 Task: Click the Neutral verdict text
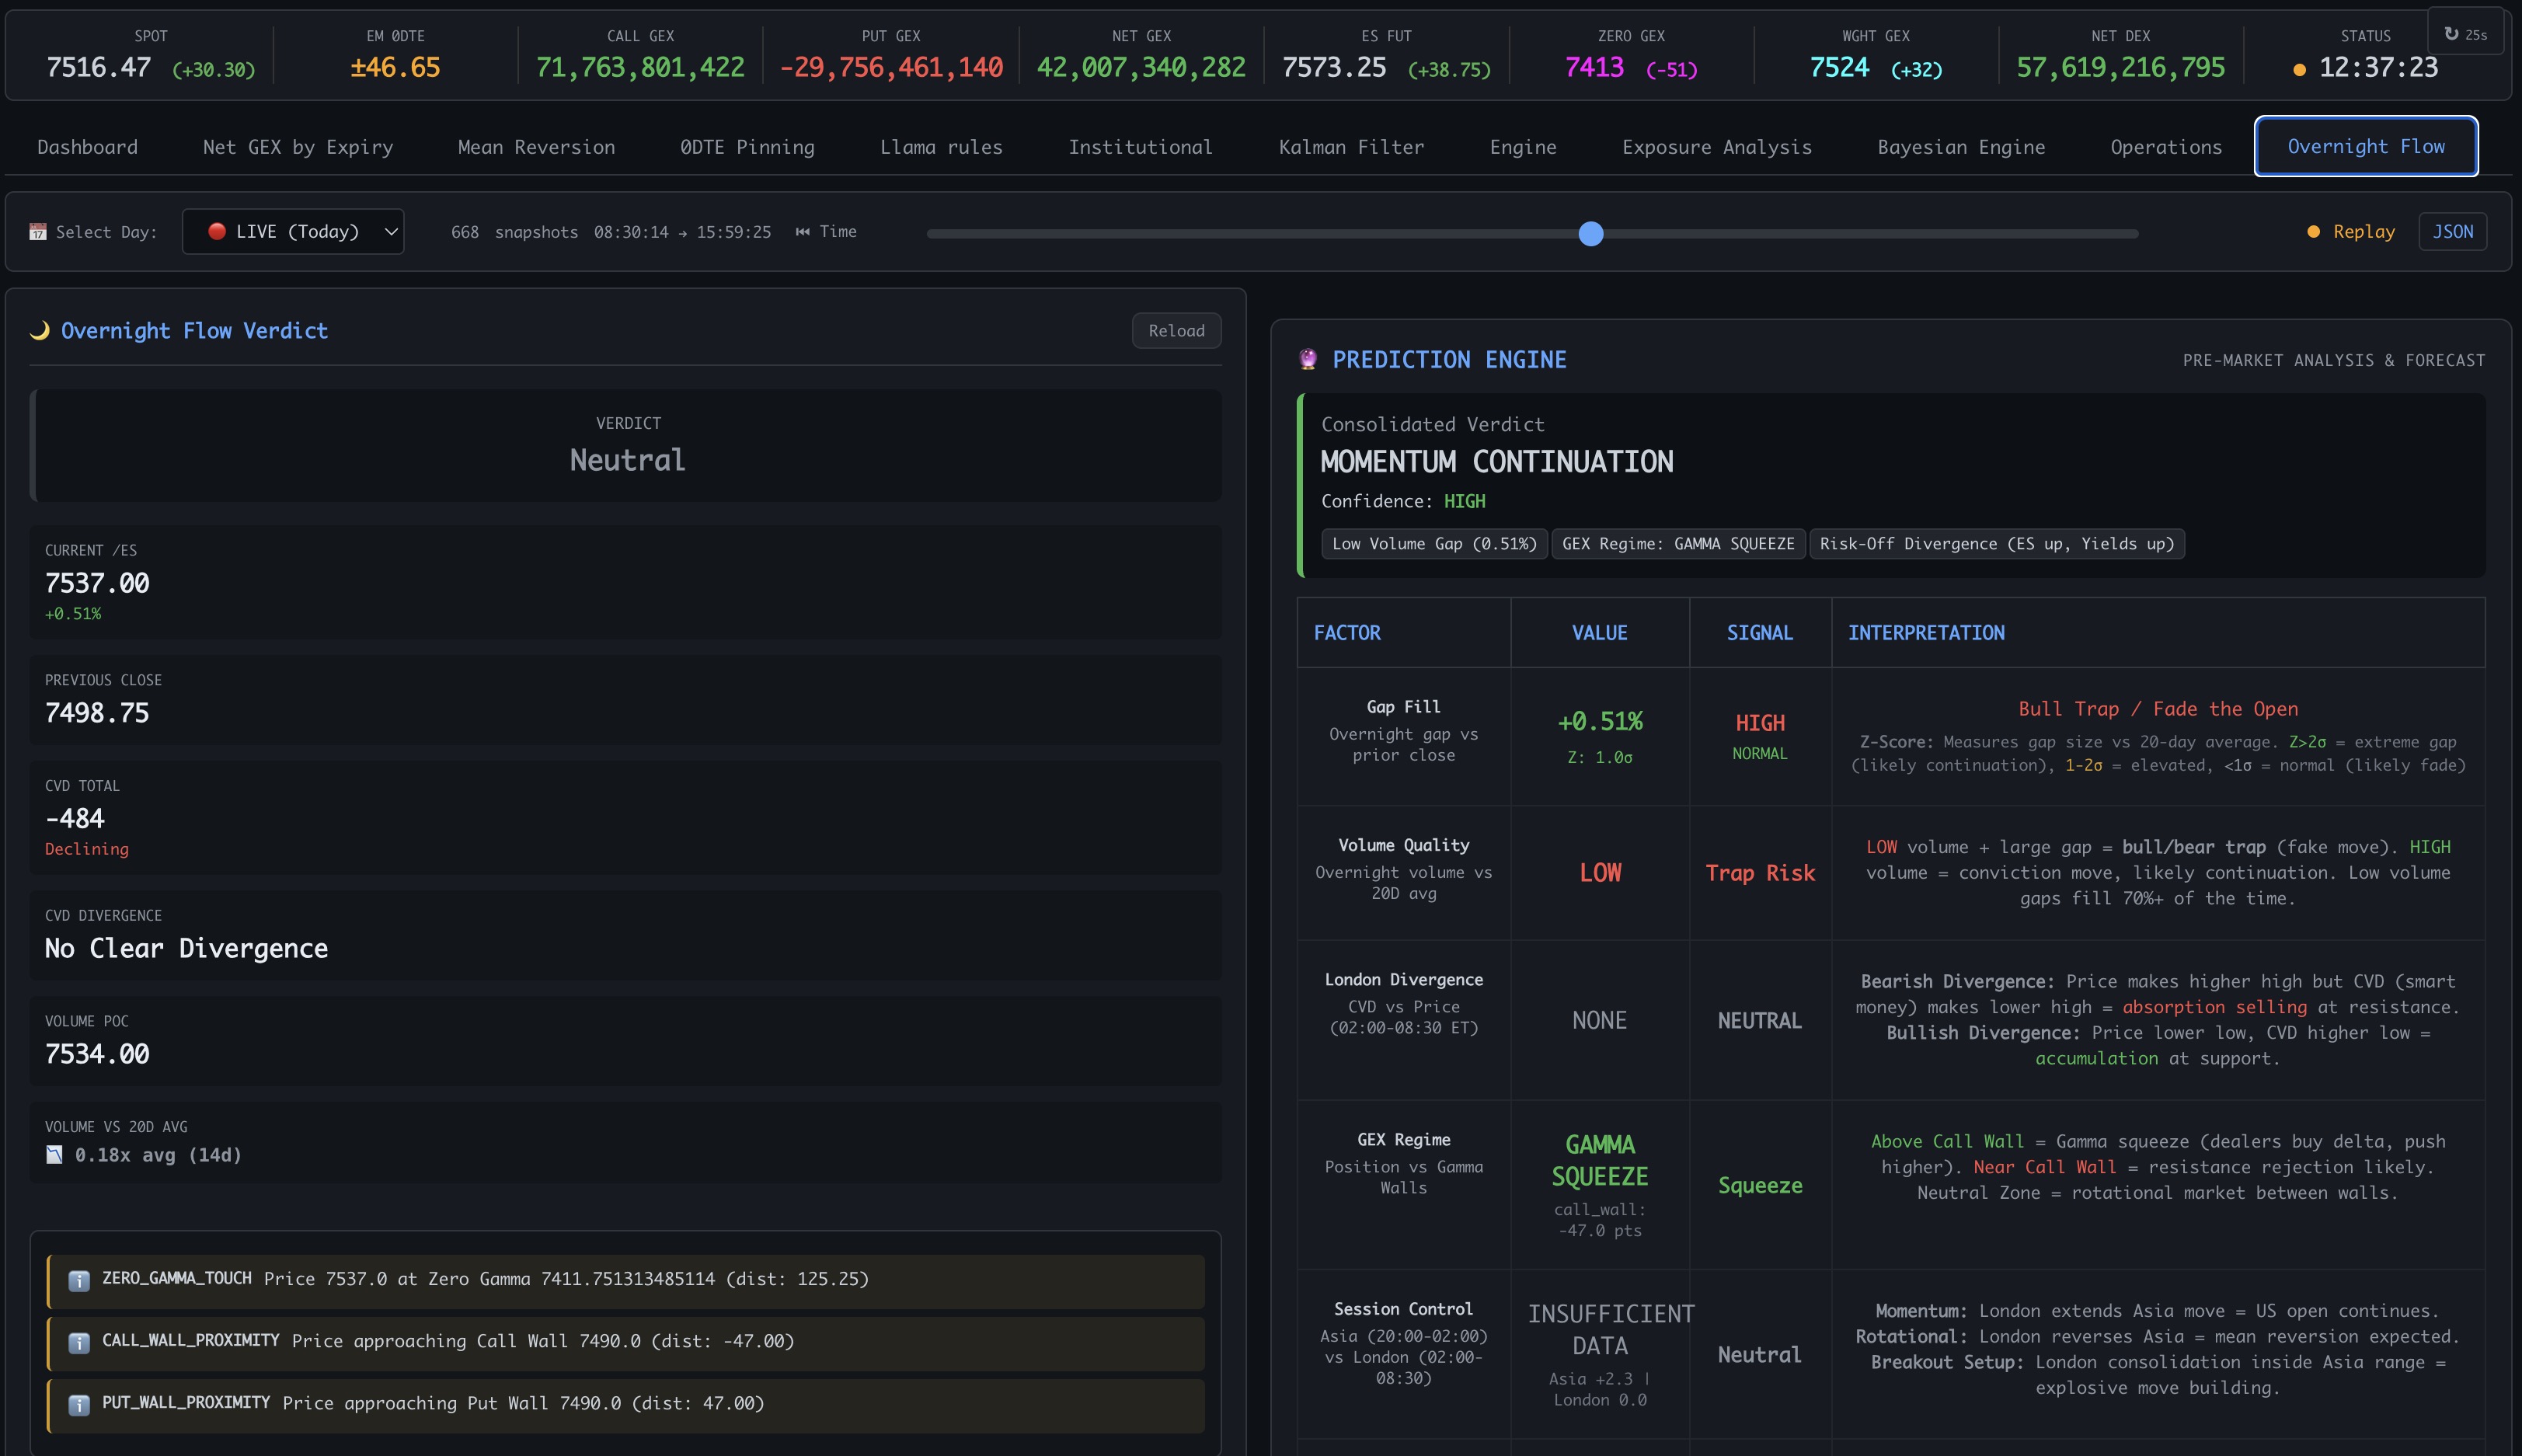pyautogui.click(x=627, y=460)
